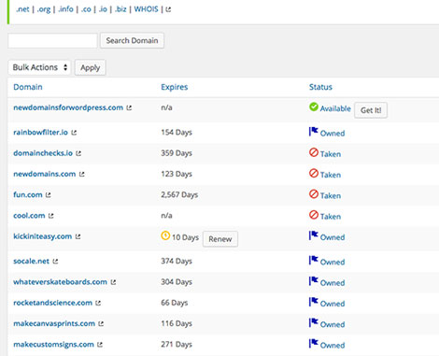Click the Owned flag icon for rocketandscience.com
This screenshot has height=356, width=439.
313,302
